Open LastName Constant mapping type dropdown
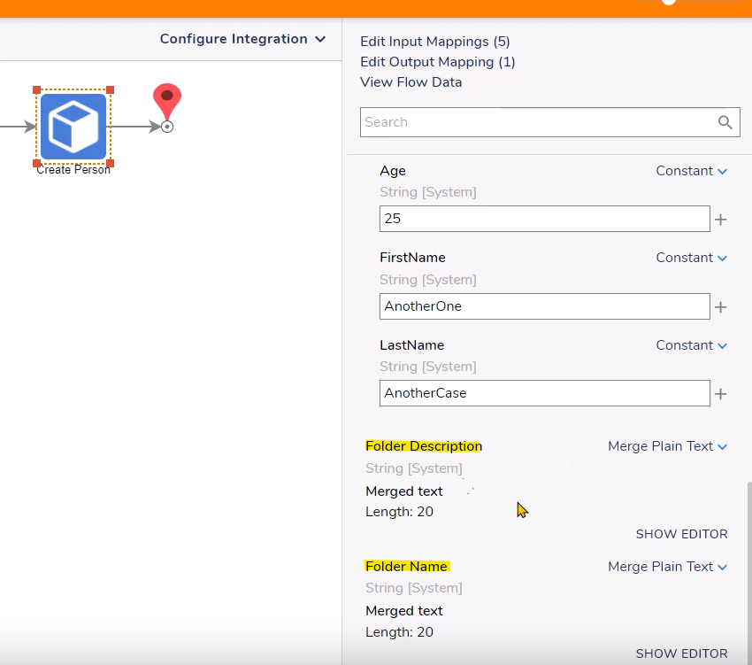Viewport: 752px width, 665px height. 691,345
